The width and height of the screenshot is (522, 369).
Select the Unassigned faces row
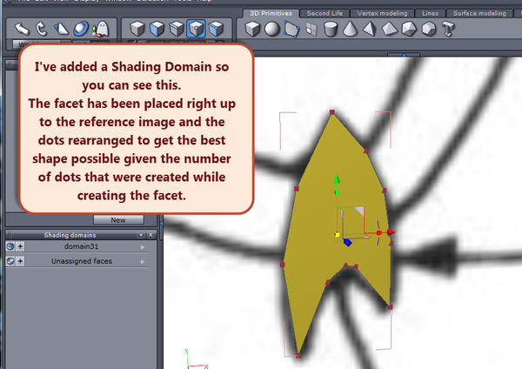point(81,261)
